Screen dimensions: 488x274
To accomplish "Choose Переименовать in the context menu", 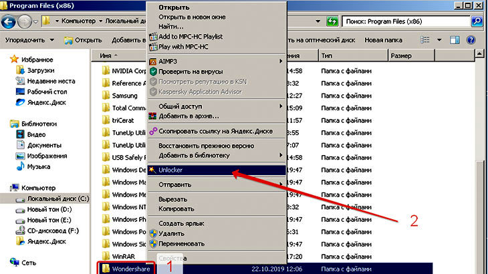I will click(217, 244).
